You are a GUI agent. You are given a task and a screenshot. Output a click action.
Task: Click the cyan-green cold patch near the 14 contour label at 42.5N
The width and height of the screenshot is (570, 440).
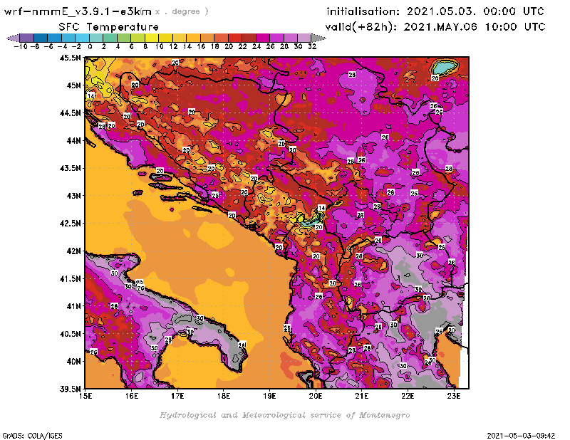tap(311, 221)
